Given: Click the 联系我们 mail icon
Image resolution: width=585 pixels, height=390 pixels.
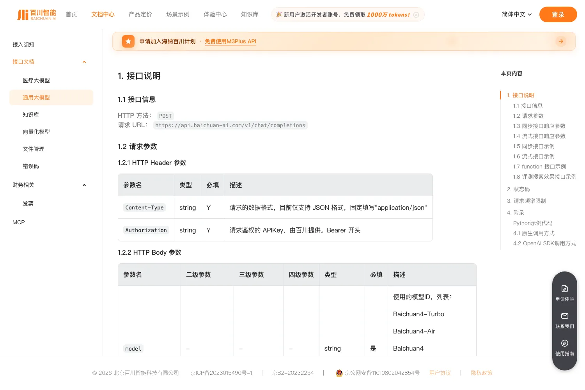Looking at the screenshot, I should tap(565, 316).
